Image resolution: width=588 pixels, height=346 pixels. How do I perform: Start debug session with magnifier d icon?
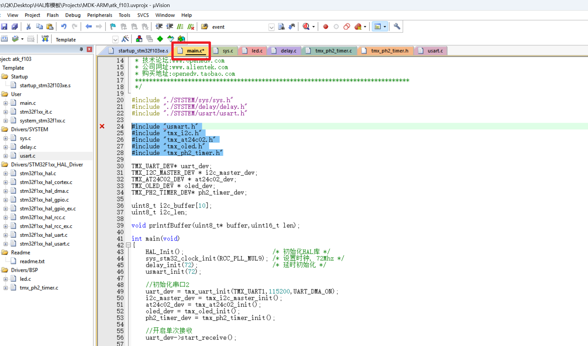[x=306, y=27]
